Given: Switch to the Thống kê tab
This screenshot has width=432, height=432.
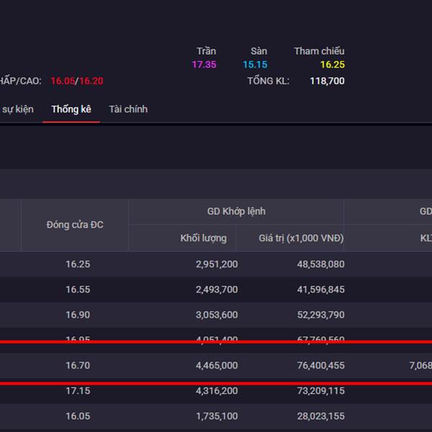Looking at the screenshot, I should 71,109.
